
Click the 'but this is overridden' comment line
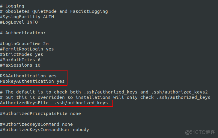click(x=105, y=97)
